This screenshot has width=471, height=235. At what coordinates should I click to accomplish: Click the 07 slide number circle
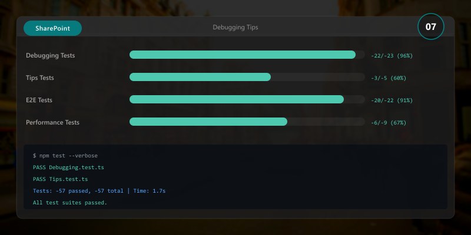[x=431, y=26]
